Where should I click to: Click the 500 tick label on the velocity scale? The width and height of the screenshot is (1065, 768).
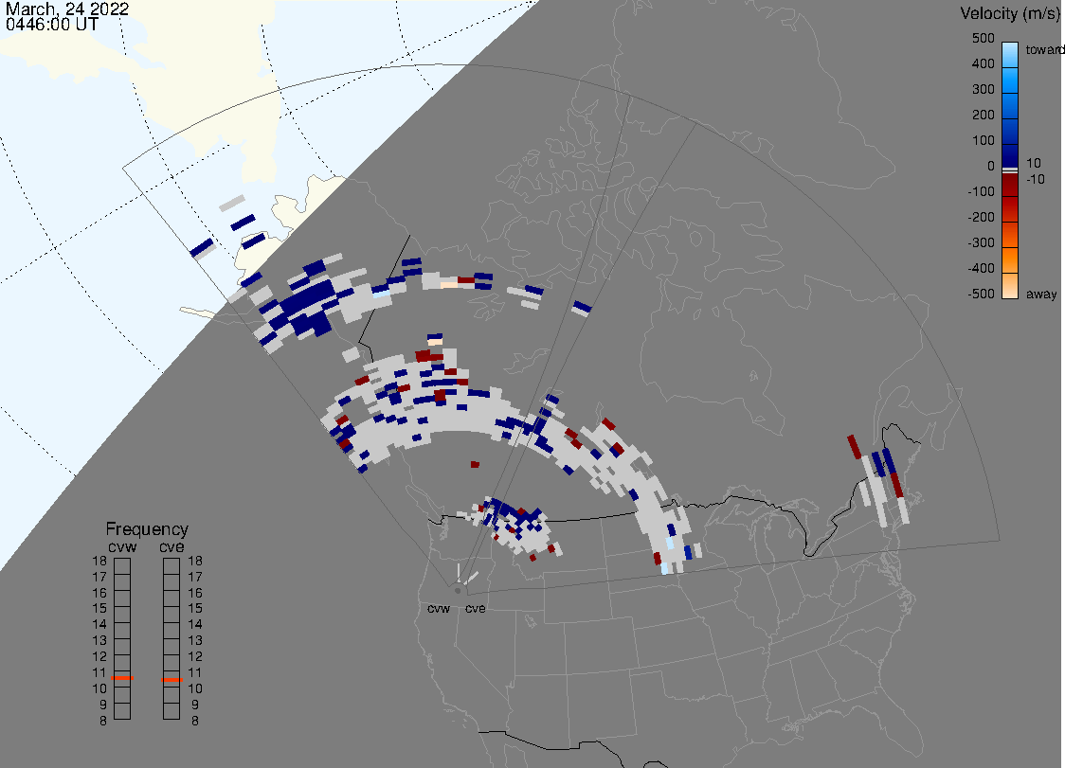click(x=983, y=38)
